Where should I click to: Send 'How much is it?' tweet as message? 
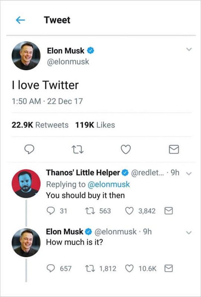click(x=169, y=268)
